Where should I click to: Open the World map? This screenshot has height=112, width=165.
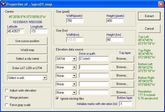tap(27, 50)
